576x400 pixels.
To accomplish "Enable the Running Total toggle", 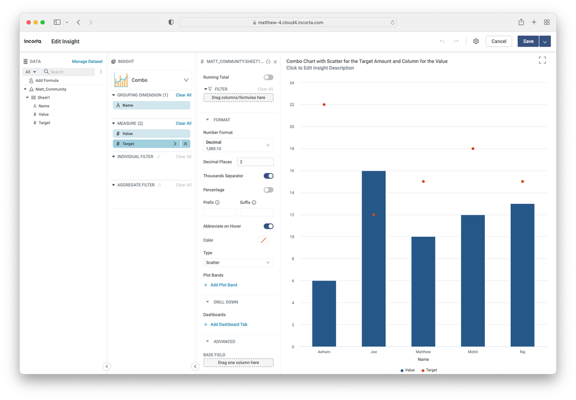I will tap(268, 77).
